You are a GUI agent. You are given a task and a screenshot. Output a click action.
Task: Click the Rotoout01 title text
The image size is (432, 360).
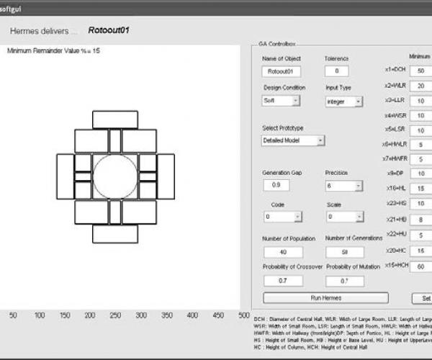click(x=109, y=30)
